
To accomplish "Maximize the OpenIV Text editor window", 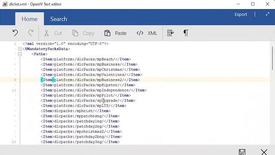I will tap(253, 4).
